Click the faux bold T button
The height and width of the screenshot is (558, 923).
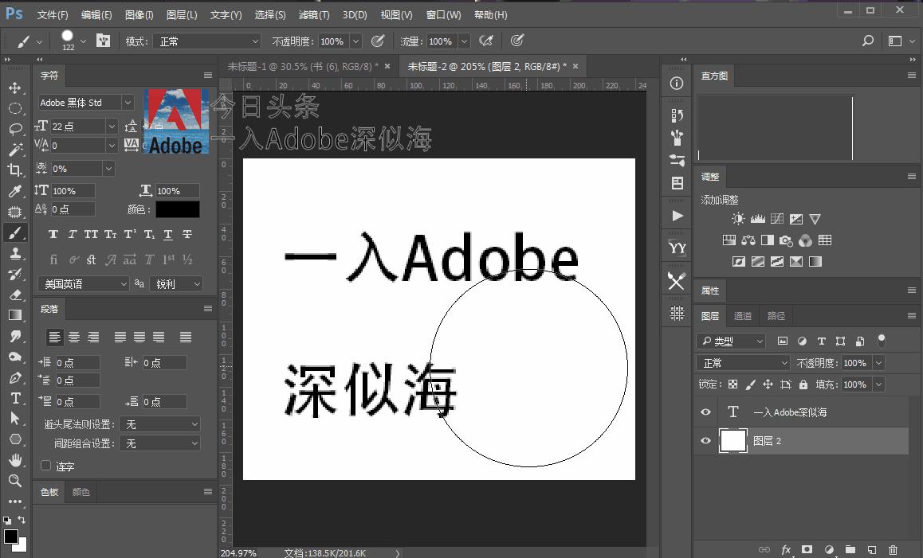pyautogui.click(x=53, y=235)
